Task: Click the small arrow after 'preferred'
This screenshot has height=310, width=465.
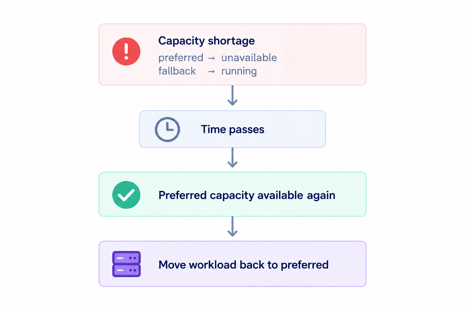Action: [212, 58]
